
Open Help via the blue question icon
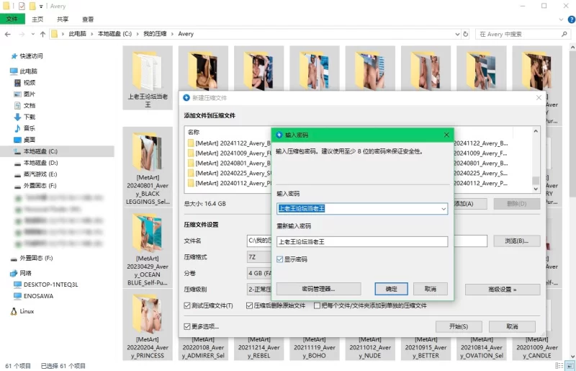click(572, 19)
